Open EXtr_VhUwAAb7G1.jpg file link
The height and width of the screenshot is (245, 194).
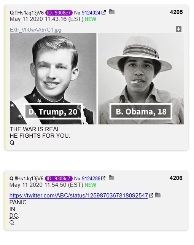35,30
